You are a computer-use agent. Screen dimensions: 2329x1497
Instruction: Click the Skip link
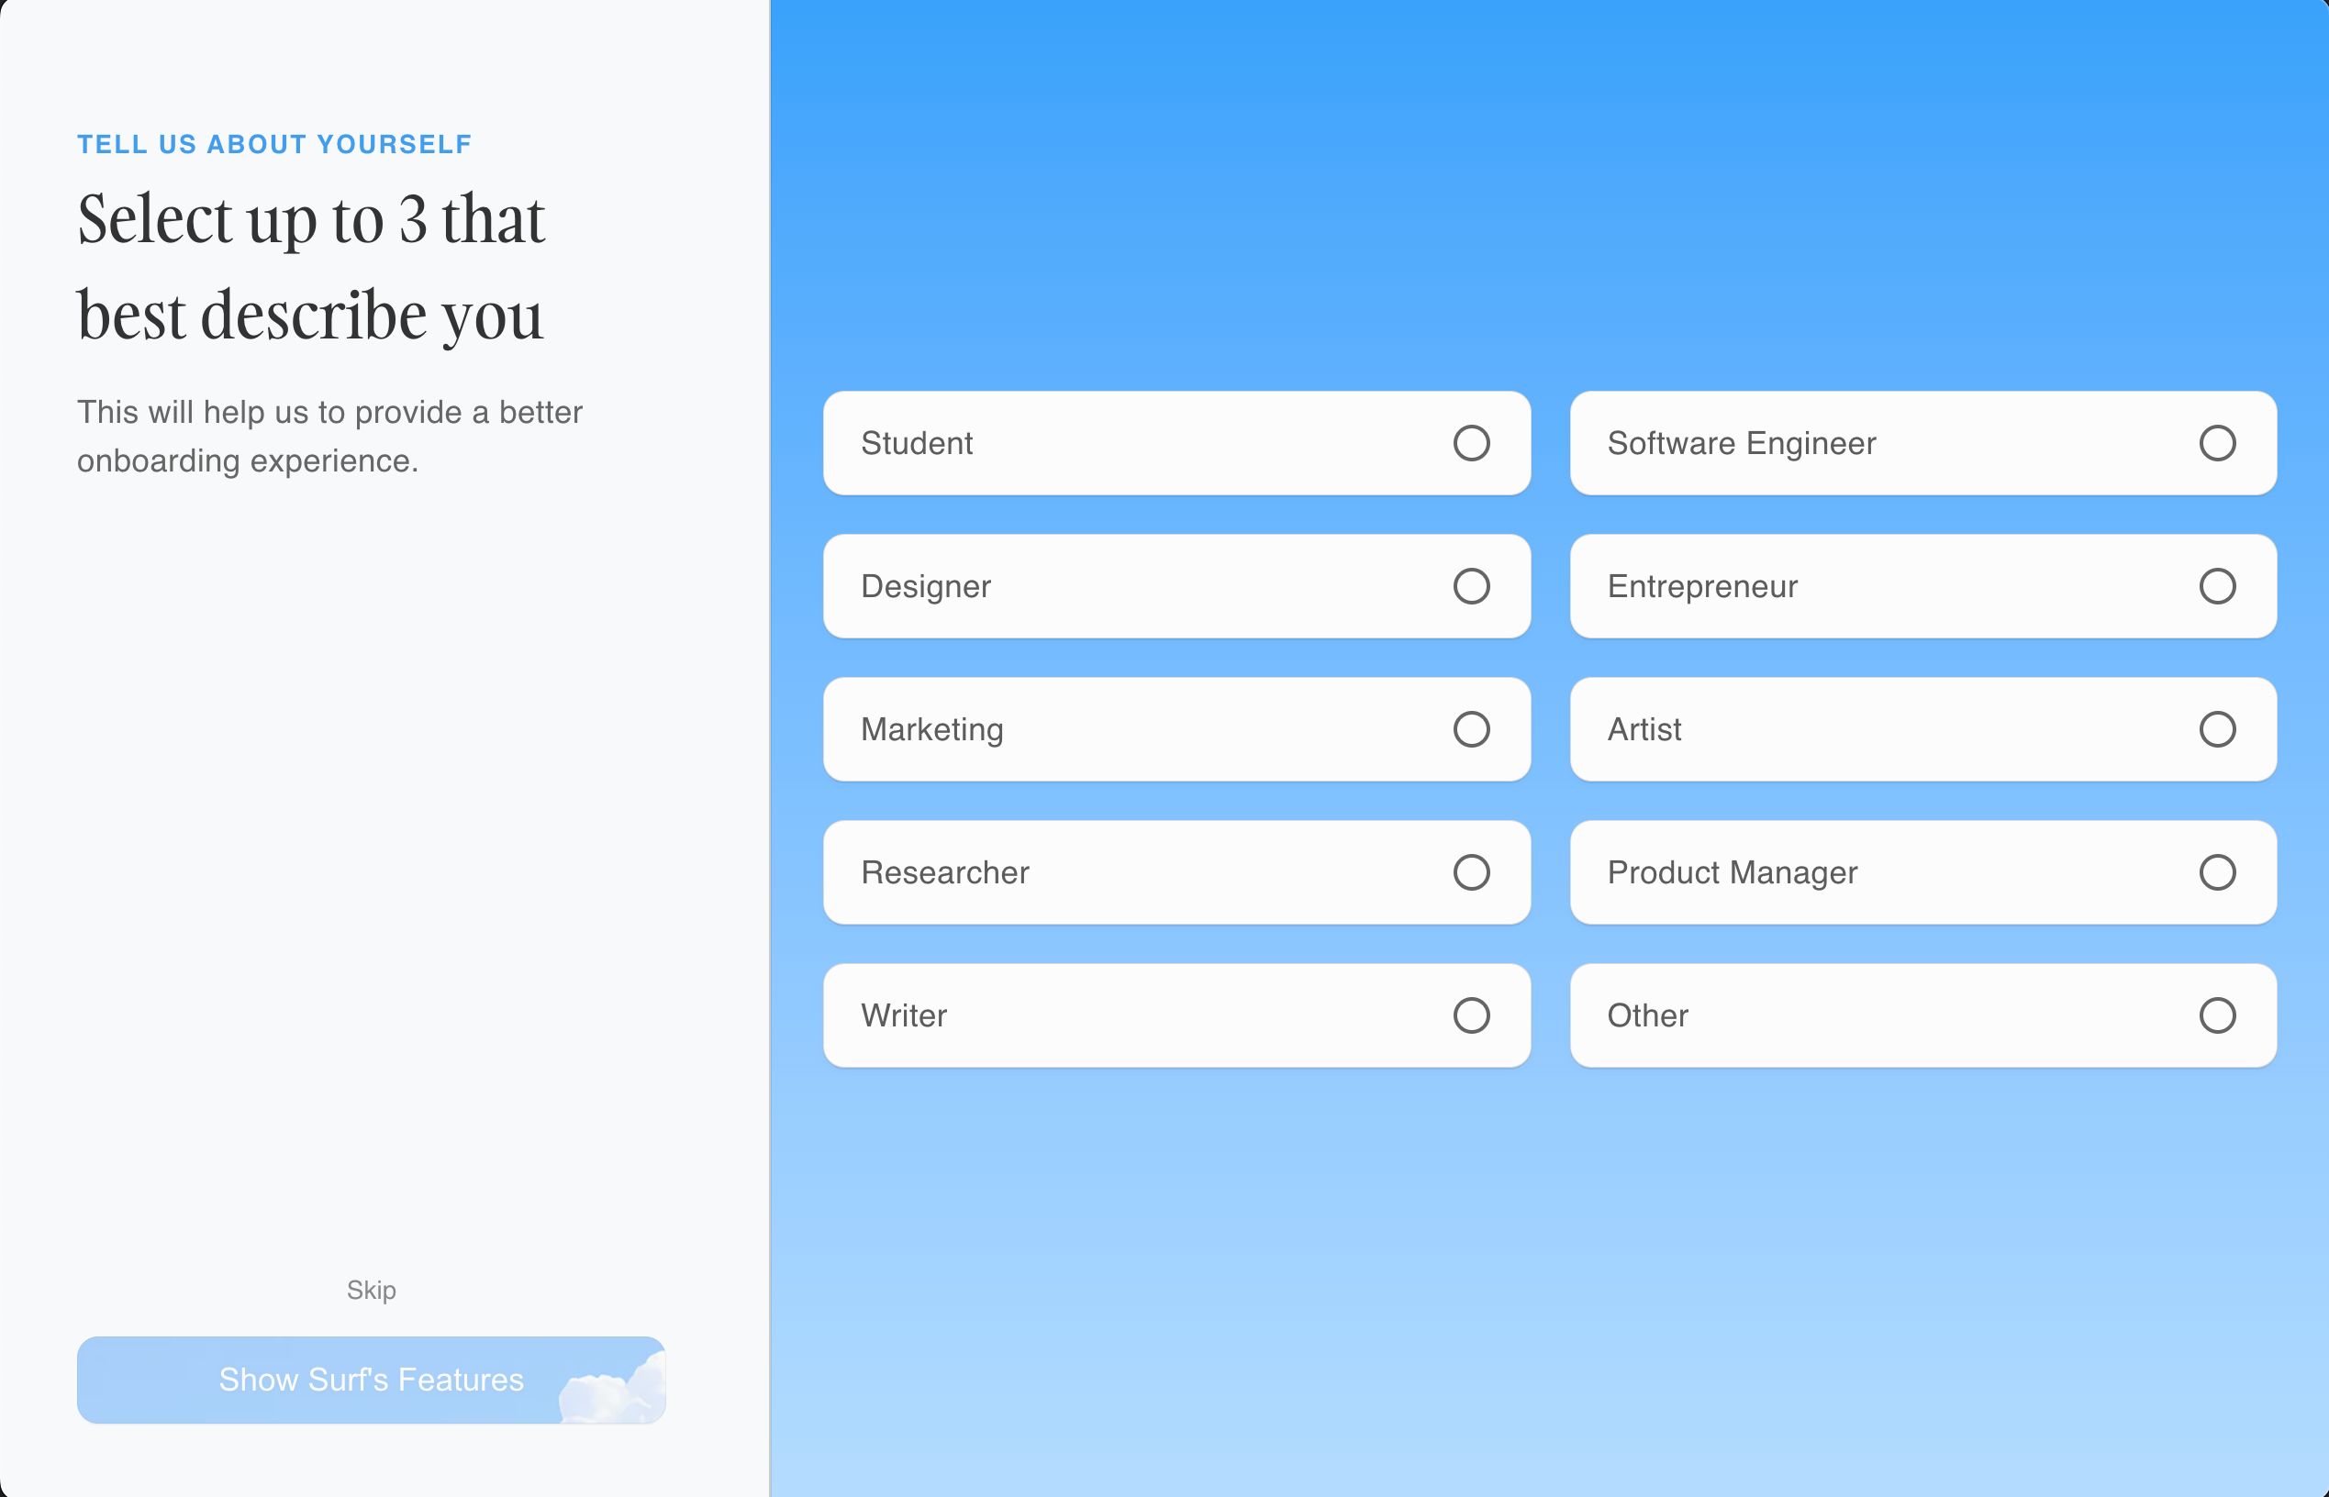tap(372, 1288)
